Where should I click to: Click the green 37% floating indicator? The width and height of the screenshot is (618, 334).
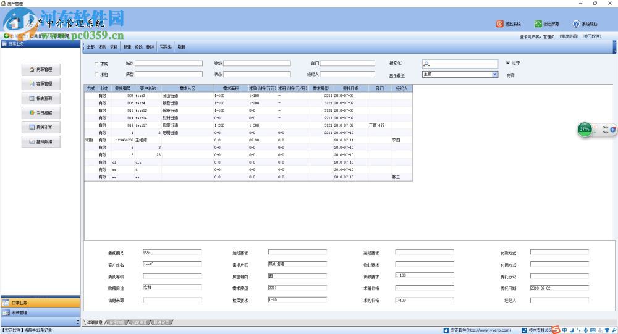coord(585,129)
